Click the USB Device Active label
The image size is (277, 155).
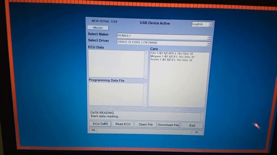(x=155, y=23)
